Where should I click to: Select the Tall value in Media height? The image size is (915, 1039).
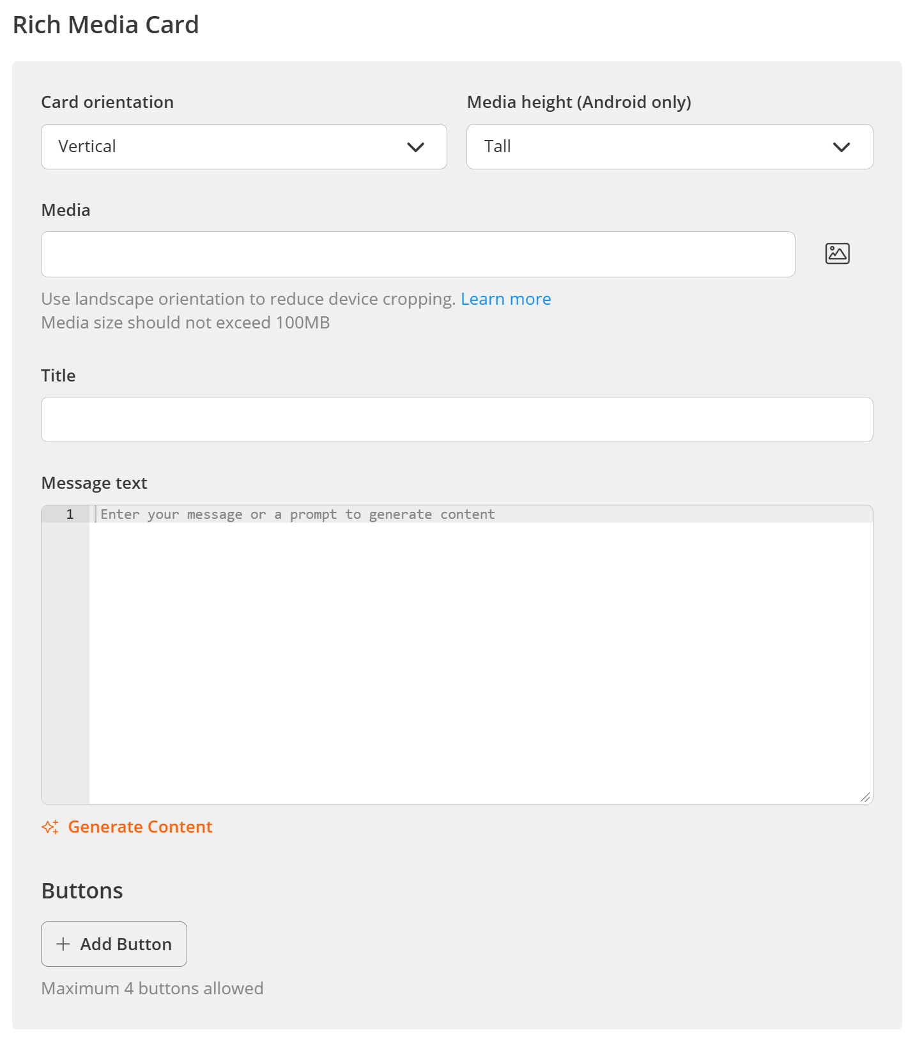point(497,146)
